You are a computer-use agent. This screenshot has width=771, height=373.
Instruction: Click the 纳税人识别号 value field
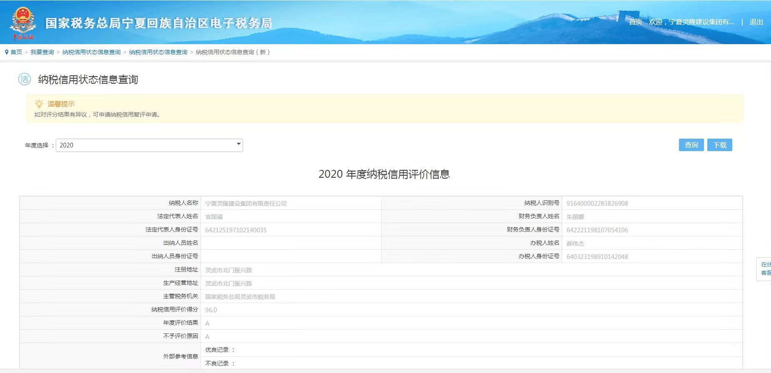pos(652,204)
